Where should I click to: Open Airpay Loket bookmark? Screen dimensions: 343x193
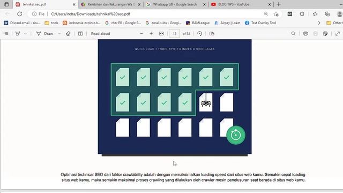(x=227, y=23)
